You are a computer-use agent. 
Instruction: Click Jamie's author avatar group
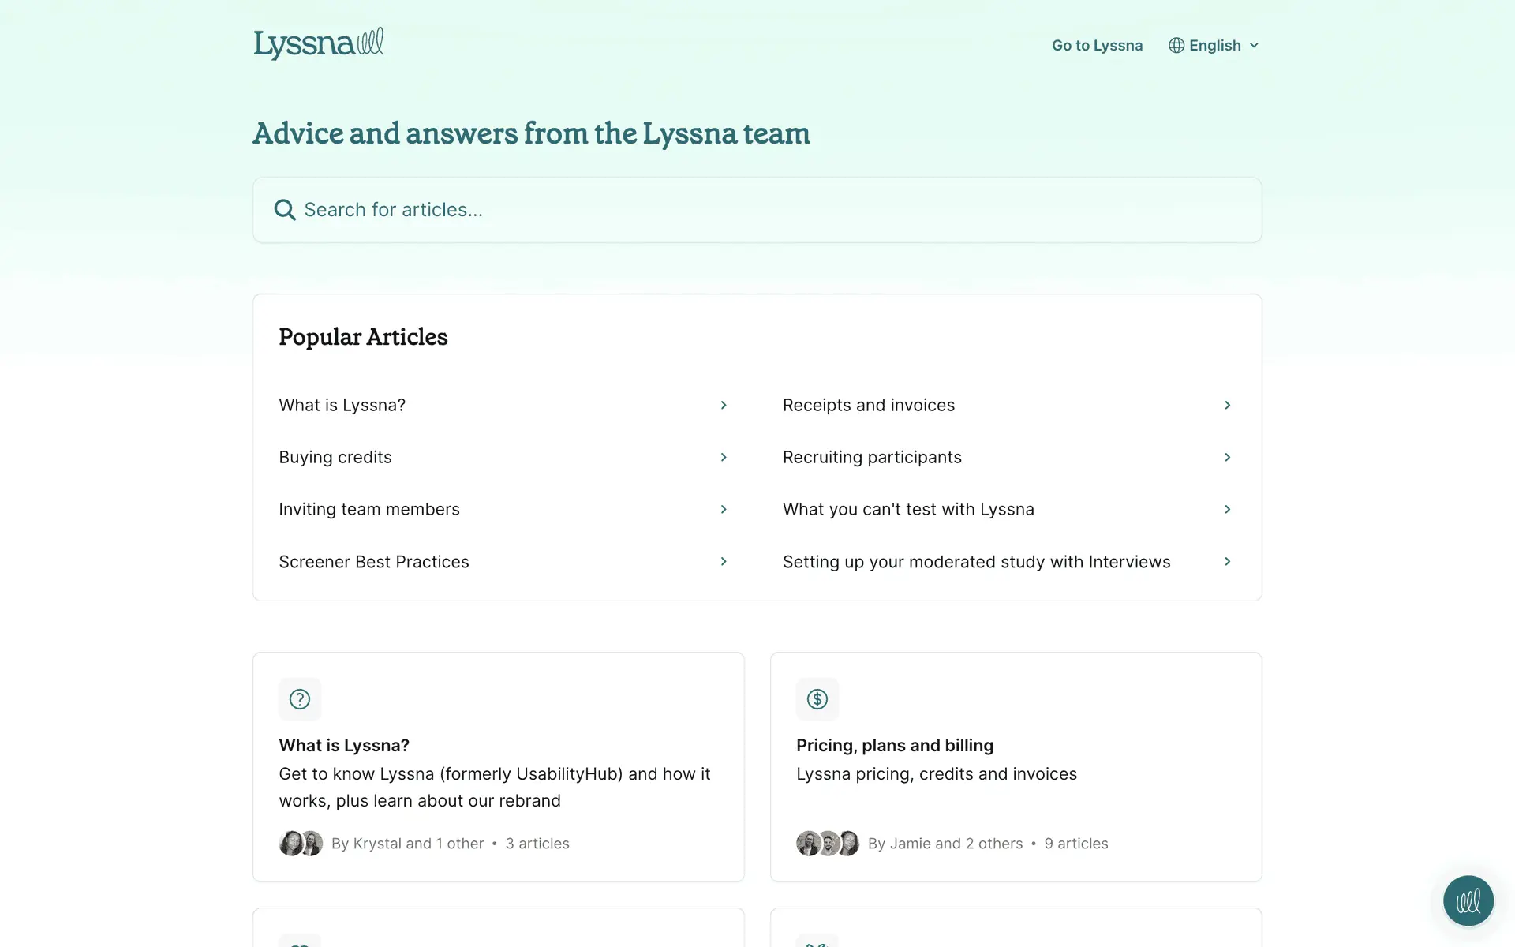(827, 844)
